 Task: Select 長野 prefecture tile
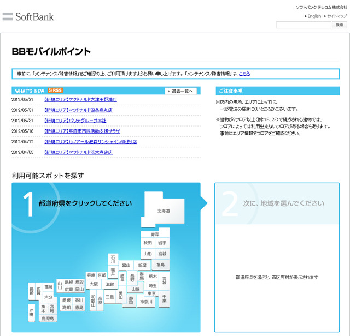coord(132,278)
